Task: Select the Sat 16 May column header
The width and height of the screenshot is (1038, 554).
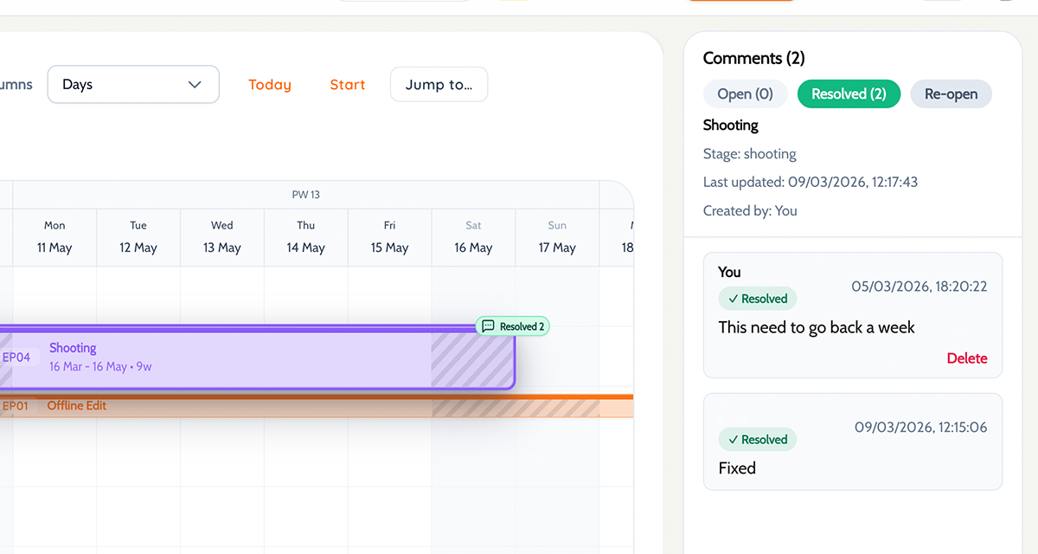Action: click(473, 237)
